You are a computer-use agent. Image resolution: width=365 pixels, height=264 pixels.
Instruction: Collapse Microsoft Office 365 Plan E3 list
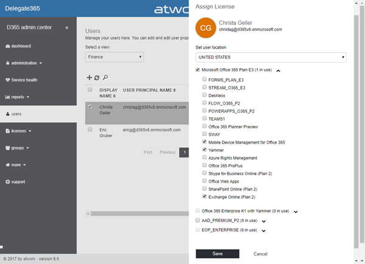[278, 71]
